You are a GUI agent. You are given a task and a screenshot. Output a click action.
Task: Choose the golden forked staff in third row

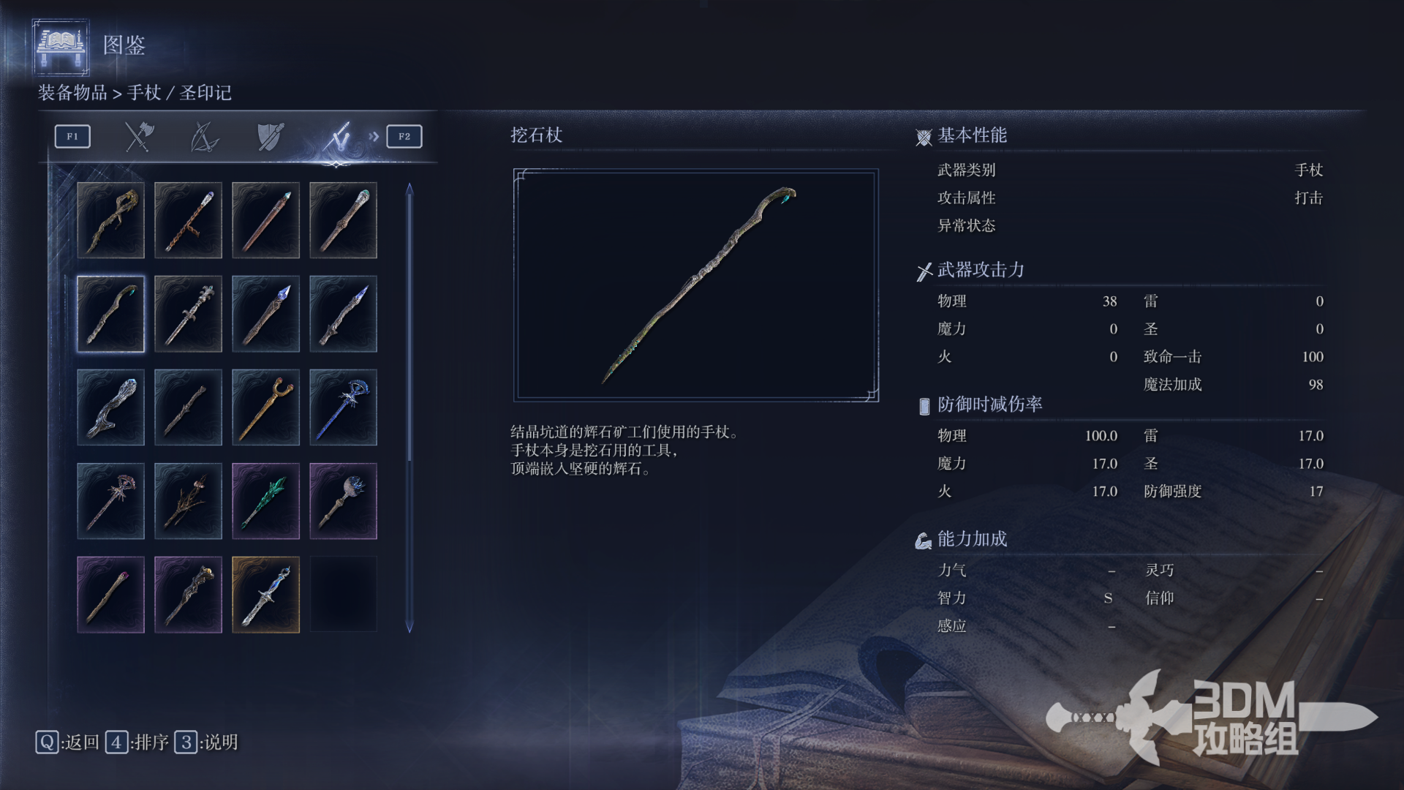click(x=266, y=407)
